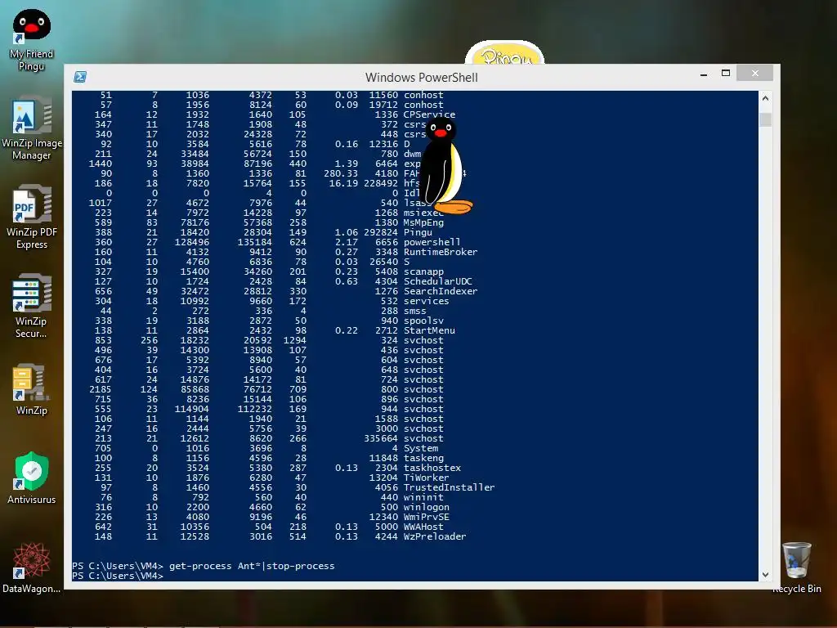Click the stop-process command text
The image size is (837, 628).
coord(301,566)
